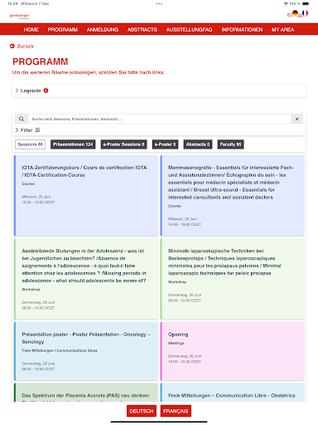Image resolution: width=318 pixels, height=425 pixels.
Task: Select the German flag icon
Action: click(296, 13)
